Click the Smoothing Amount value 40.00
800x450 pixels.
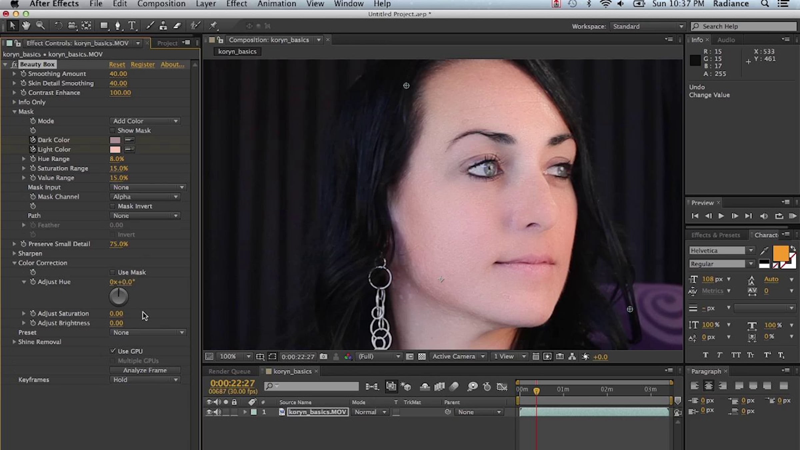[118, 74]
